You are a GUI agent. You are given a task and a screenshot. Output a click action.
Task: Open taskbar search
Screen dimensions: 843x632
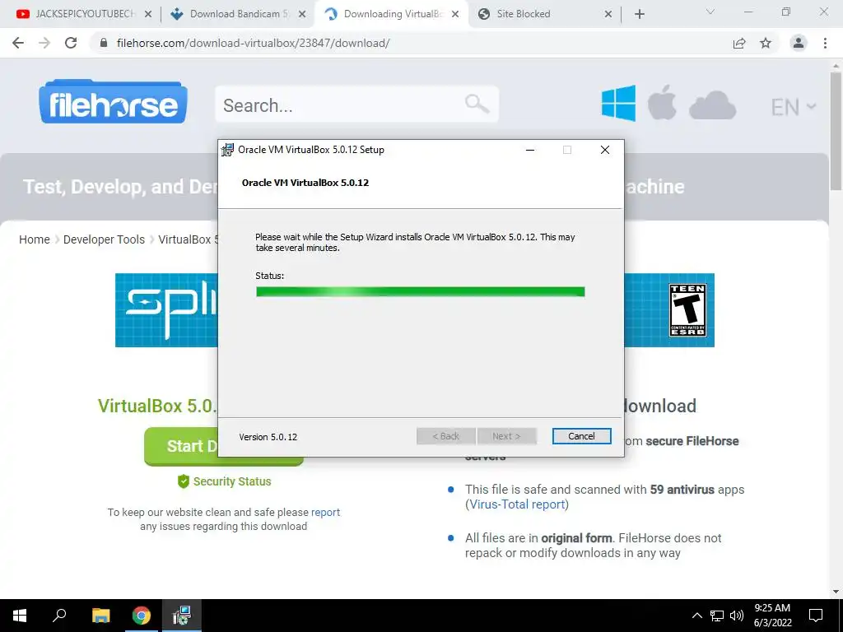pos(59,616)
